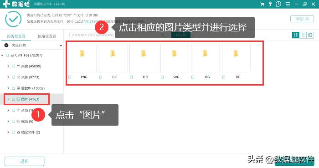Open the help question mark icon
This screenshot has width=319, height=168.
[x=278, y=4]
